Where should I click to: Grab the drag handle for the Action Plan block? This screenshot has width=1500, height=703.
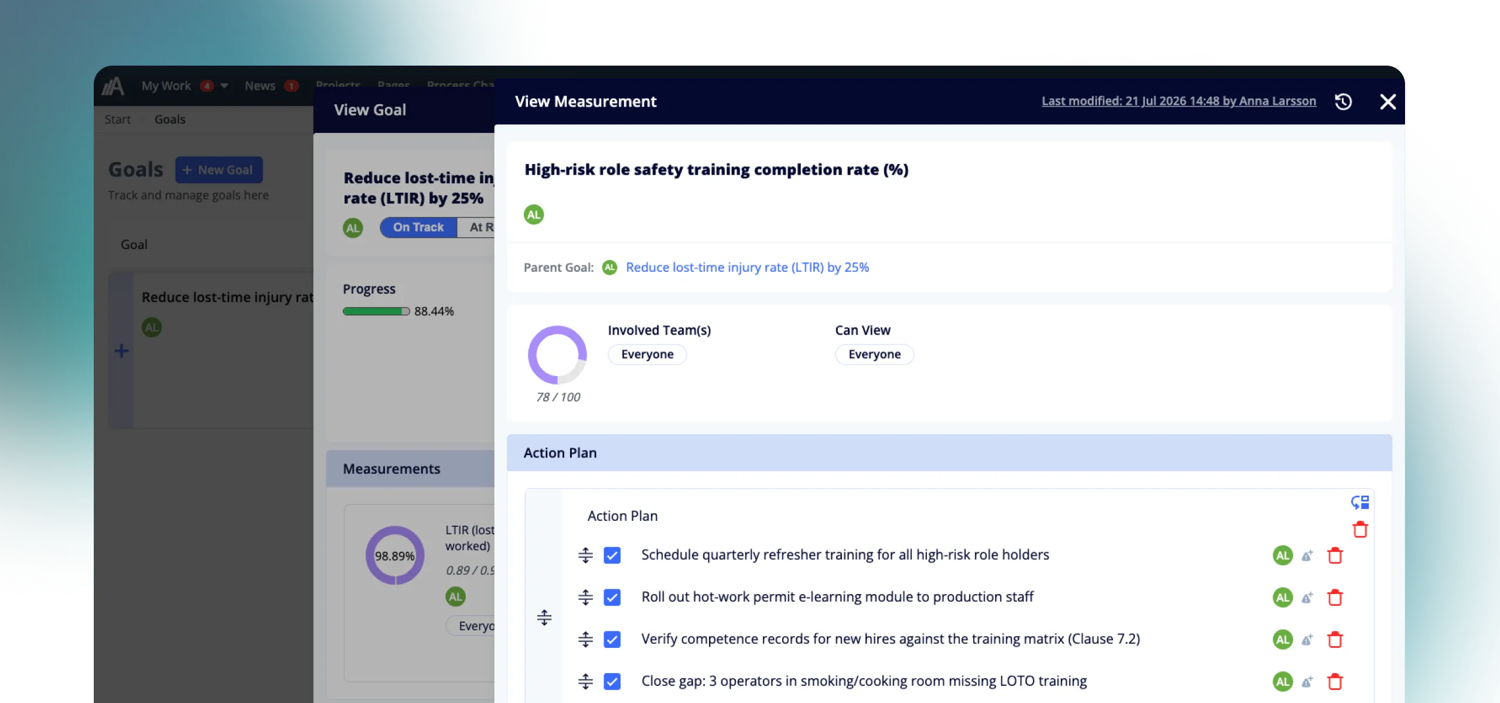(544, 617)
